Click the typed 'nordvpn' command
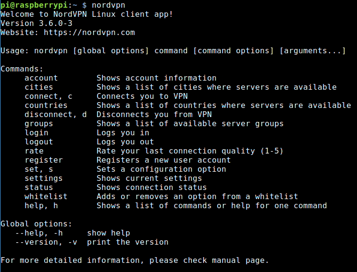The height and width of the screenshot is (272, 357). tap(109, 5)
